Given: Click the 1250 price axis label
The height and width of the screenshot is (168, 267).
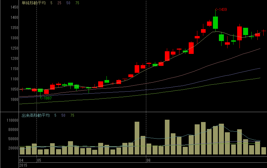Looking at the screenshot, I should tap(14, 48).
